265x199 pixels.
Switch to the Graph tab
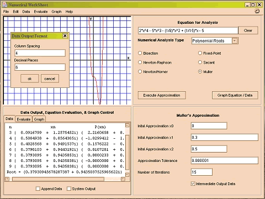39,119
